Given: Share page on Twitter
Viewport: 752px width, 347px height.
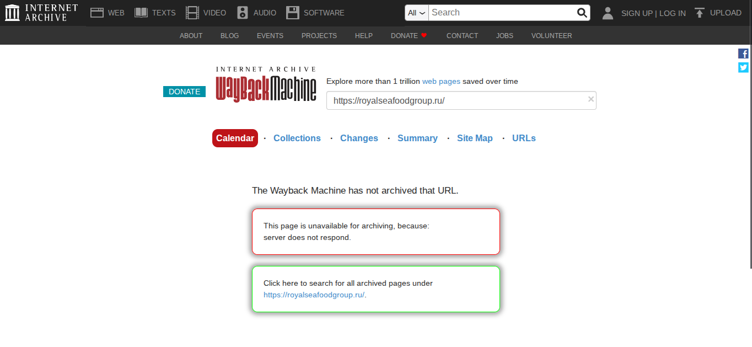Looking at the screenshot, I should pyautogui.click(x=743, y=67).
